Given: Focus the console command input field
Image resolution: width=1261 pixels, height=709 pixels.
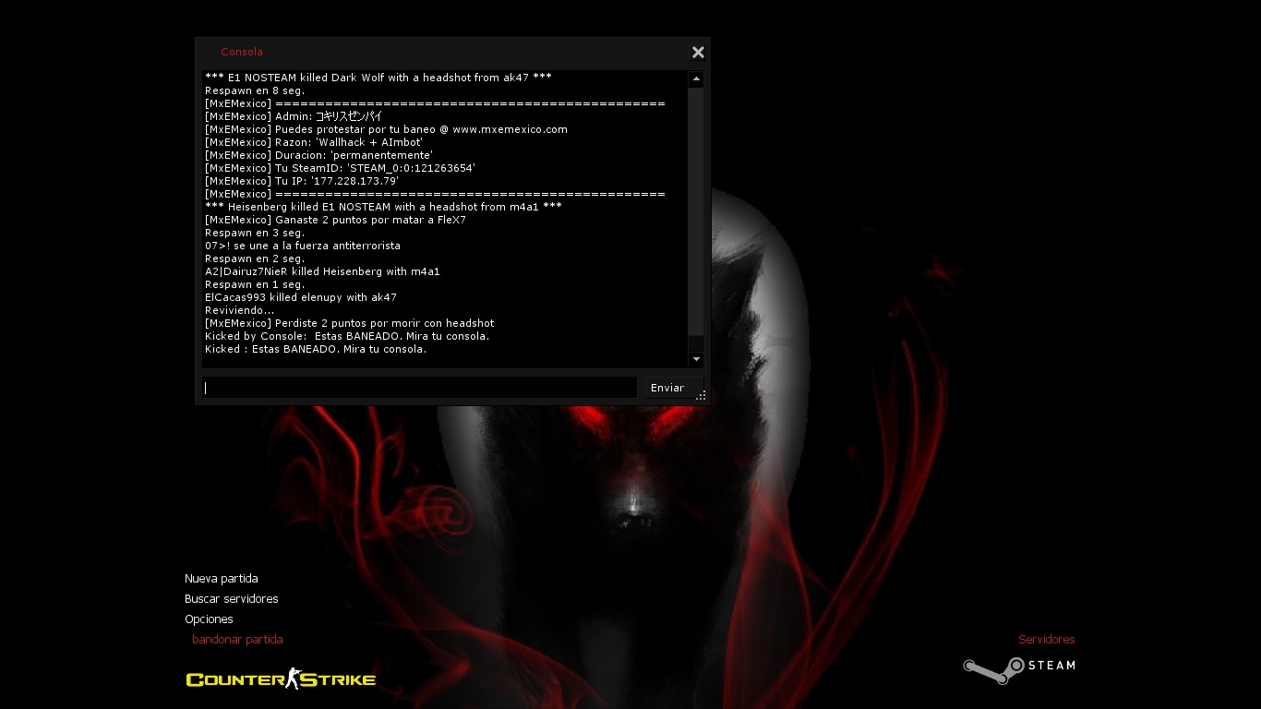Looking at the screenshot, I should click(420, 388).
